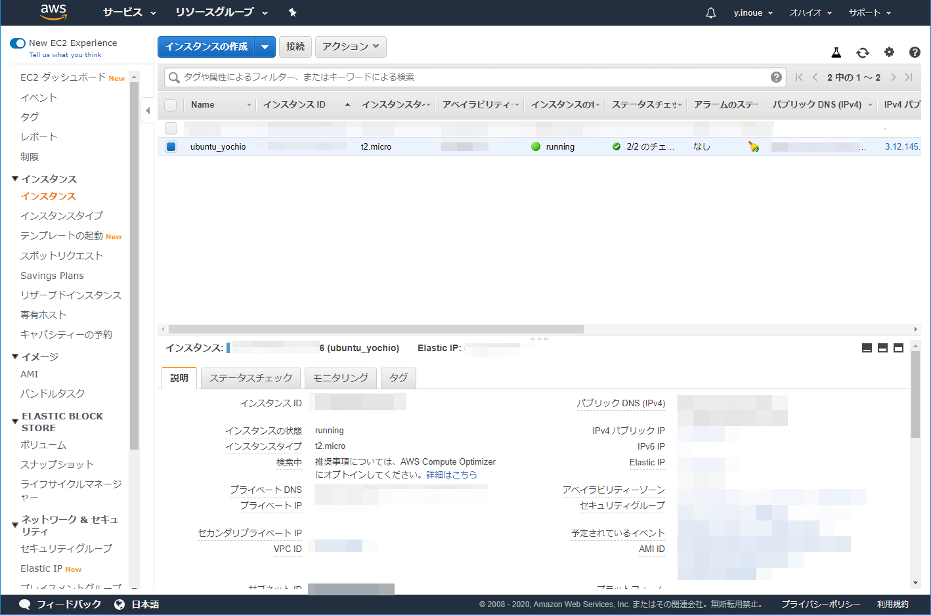Viewport: 931px width, 615px height.
Task: Toggle New EC2 Experience switch
Action: pos(18,43)
